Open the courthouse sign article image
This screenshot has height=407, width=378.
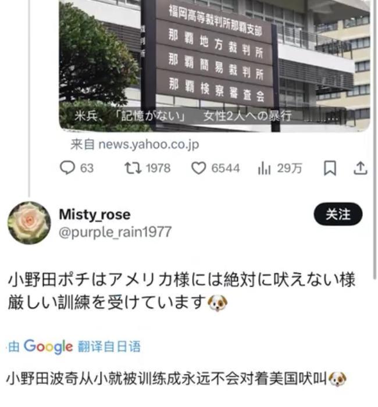pyautogui.click(x=215, y=66)
